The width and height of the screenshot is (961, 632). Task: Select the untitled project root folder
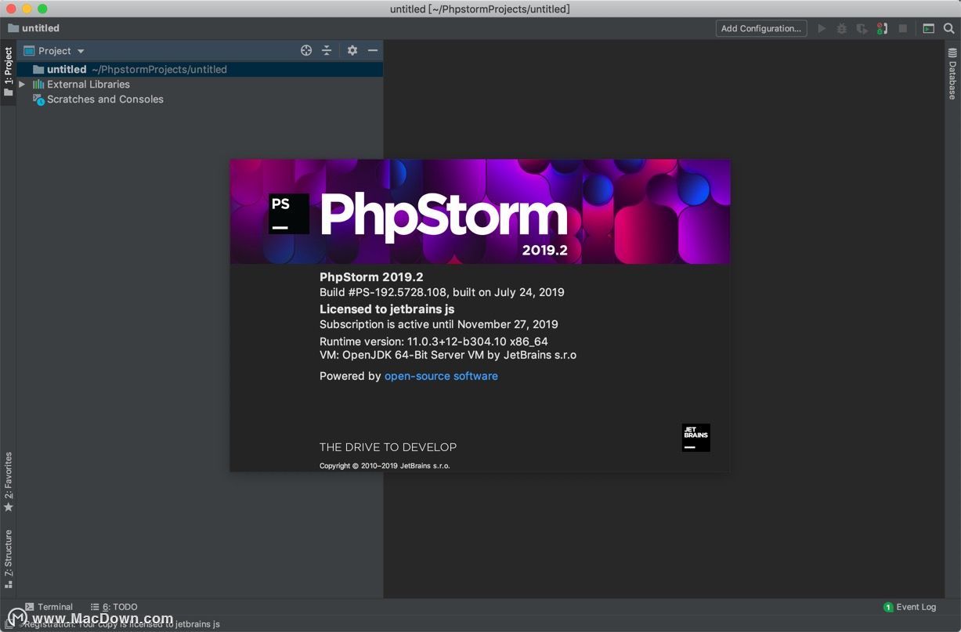(x=200, y=69)
